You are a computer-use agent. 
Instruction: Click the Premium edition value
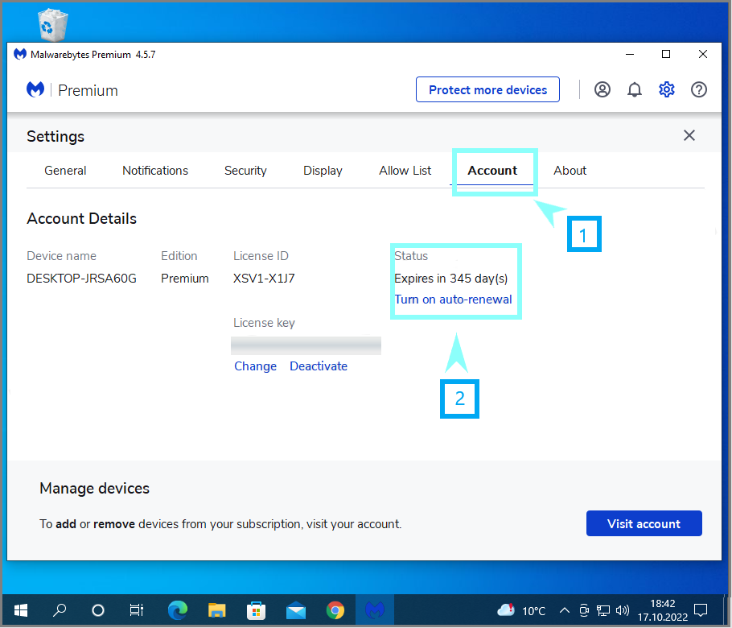coord(185,279)
